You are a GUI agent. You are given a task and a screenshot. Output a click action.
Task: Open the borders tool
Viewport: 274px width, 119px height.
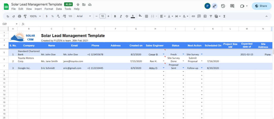pos(147,16)
